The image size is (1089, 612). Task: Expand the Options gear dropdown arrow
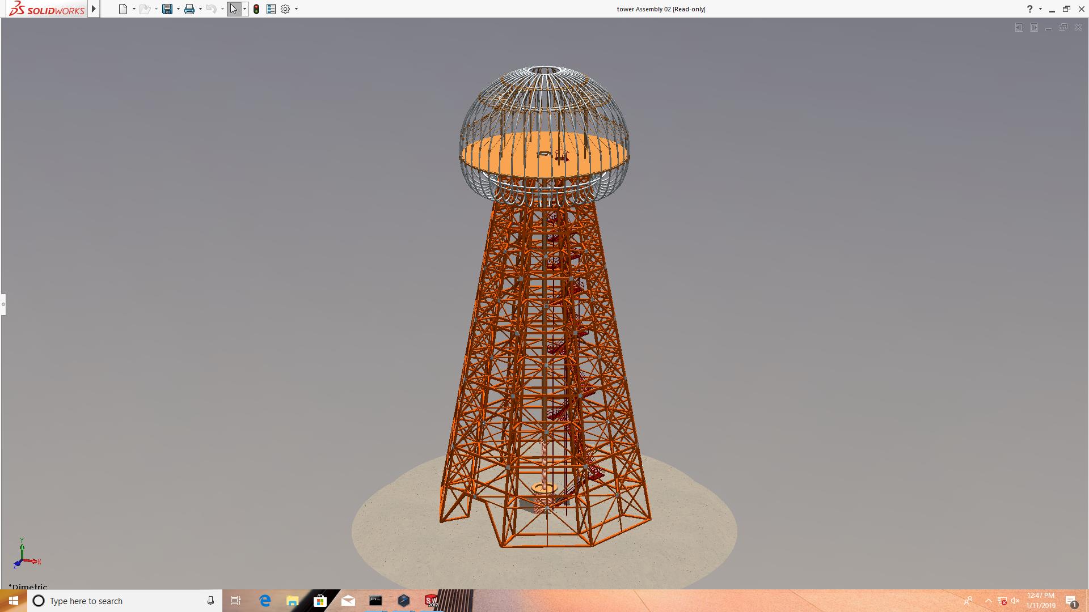tap(296, 9)
